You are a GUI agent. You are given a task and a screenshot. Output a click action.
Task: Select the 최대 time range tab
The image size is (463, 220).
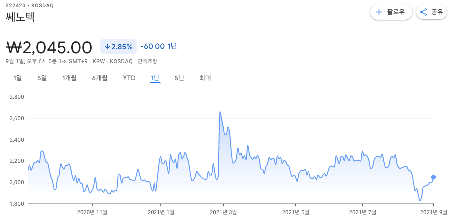click(205, 78)
